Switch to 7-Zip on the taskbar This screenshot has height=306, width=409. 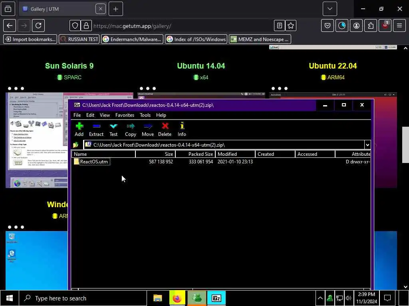(x=216, y=298)
